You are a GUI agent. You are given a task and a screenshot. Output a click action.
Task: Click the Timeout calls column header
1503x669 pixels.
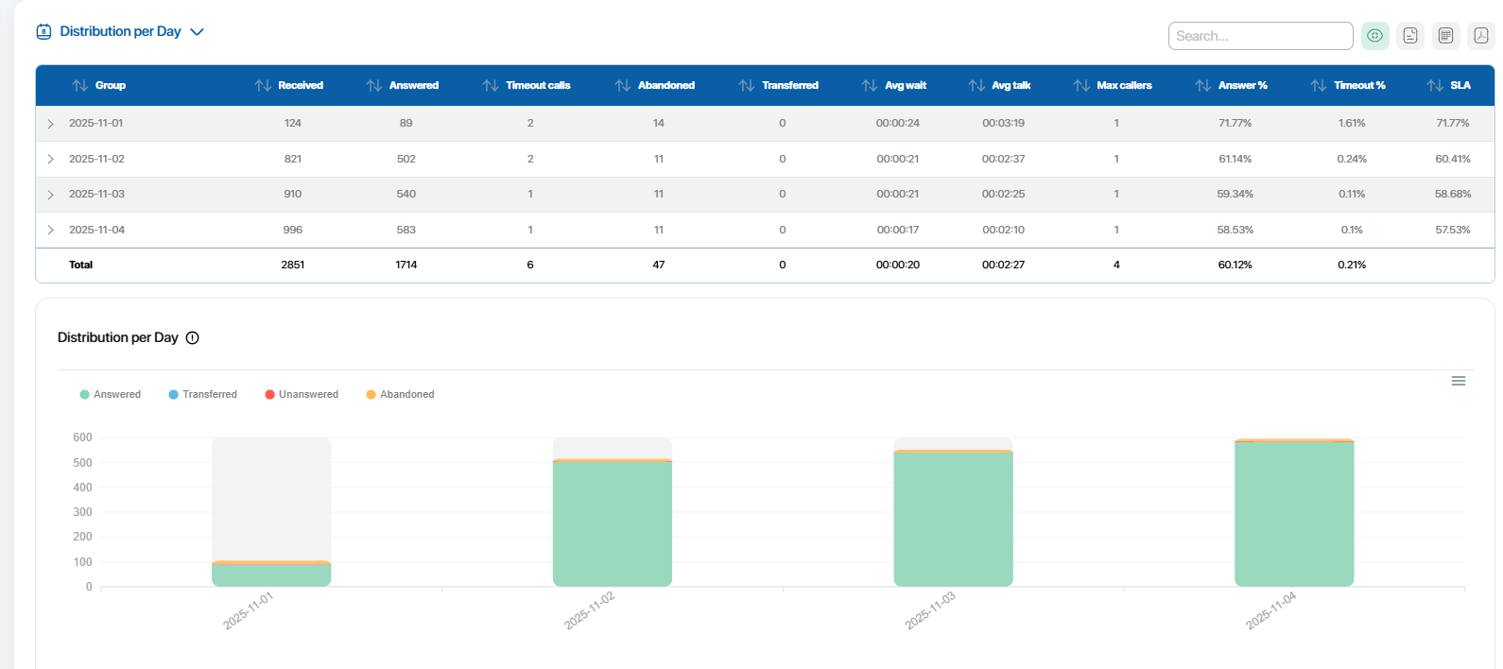click(x=537, y=86)
